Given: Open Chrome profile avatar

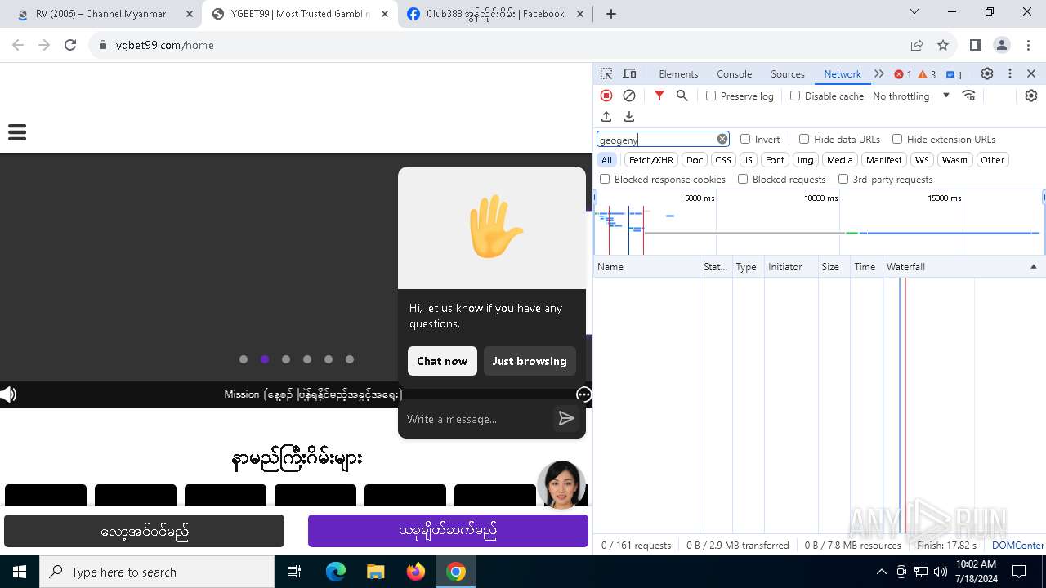Looking at the screenshot, I should [x=1002, y=45].
